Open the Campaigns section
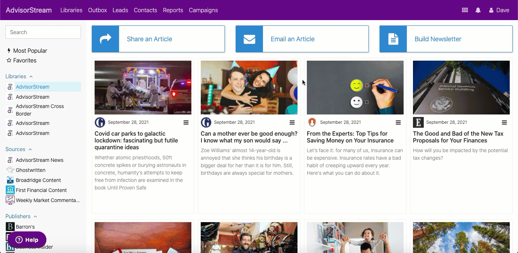The width and height of the screenshot is (518, 253). (x=203, y=10)
